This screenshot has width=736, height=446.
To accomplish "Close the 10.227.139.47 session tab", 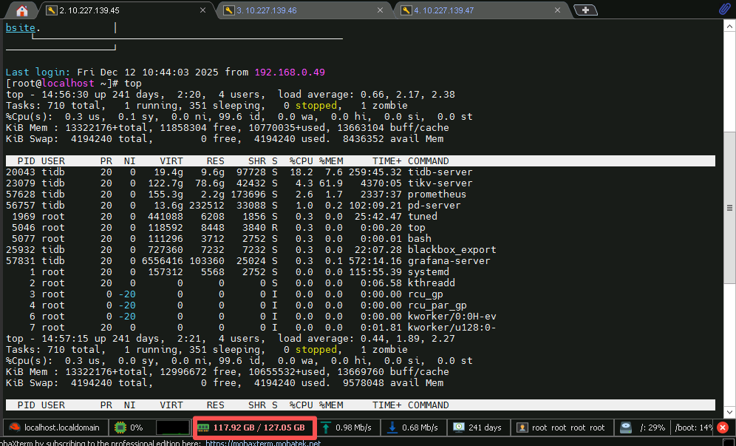I will 559,10.
